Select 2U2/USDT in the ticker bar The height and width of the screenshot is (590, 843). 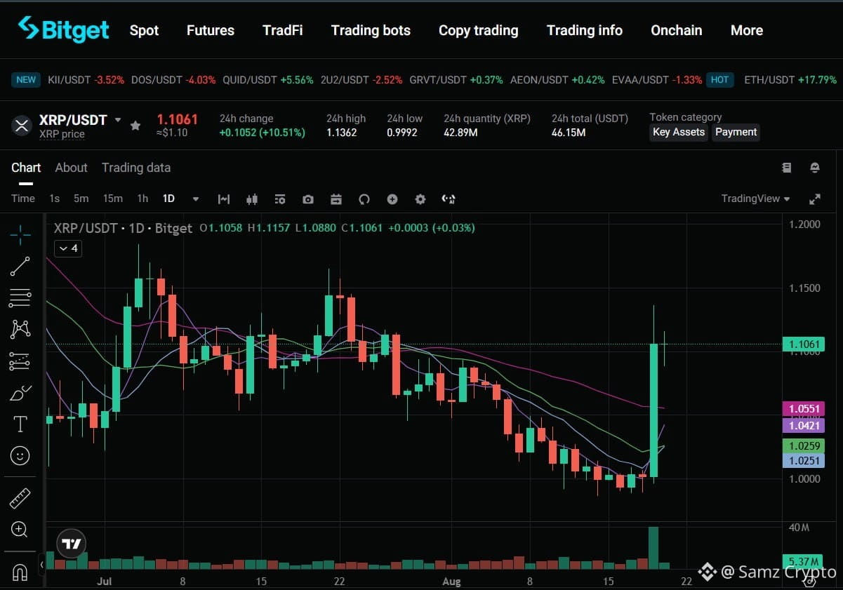point(361,80)
